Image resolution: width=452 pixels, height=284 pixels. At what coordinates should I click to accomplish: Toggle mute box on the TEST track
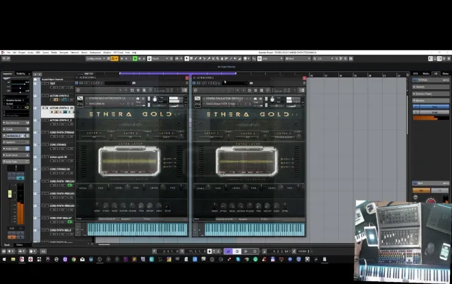tap(44, 83)
